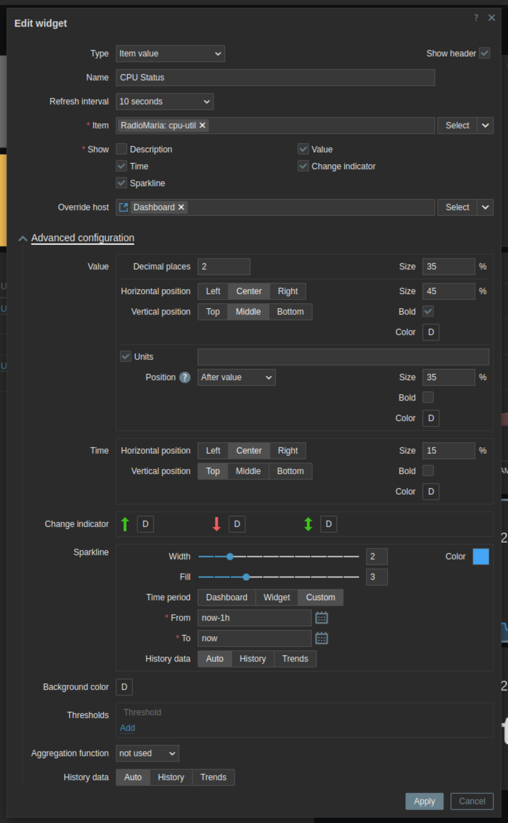The width and height of the screenshot is (508, 823).
Task: Remove RadioMaria: cpu-util item tag
Action: (203, 125)
